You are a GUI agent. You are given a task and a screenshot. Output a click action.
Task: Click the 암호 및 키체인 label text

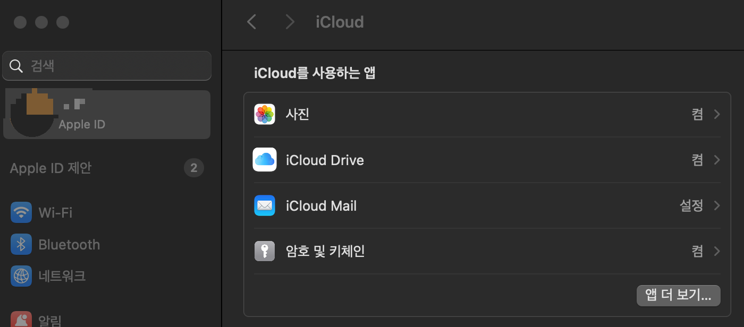pyautogui.click(x=325, y=251)
